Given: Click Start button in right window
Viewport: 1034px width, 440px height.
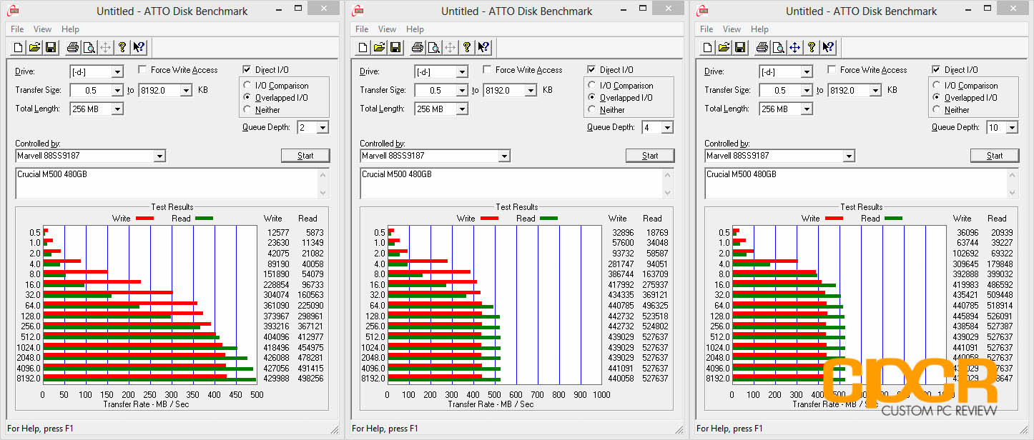Looking at the screenshot, I should [x=995, y=156].
